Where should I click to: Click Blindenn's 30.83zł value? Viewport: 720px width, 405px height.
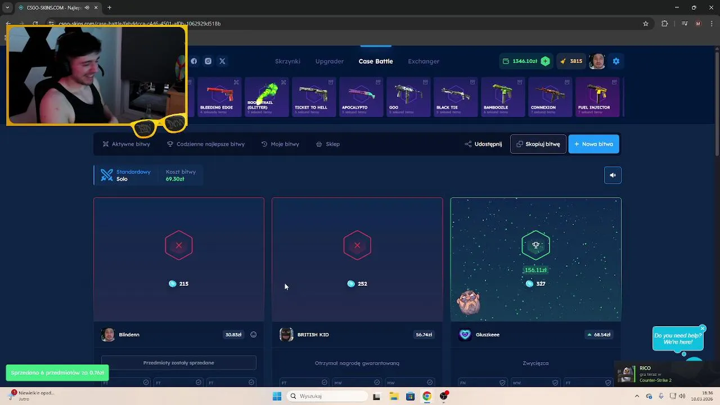[x=233, y=335]
